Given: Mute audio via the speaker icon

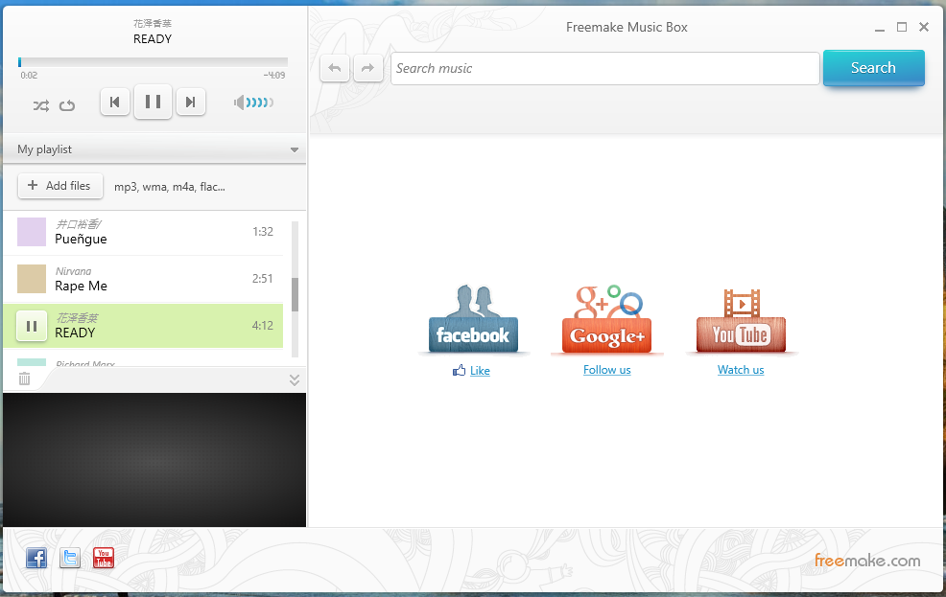Looking at the screenshot, I should click(240, 103).
